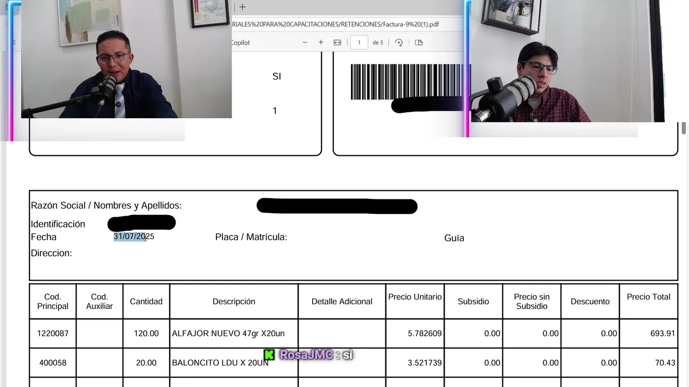Click the Copilot button in PDF toolbar
Viewport: 689px width, 387px height.
pos(241,42)
